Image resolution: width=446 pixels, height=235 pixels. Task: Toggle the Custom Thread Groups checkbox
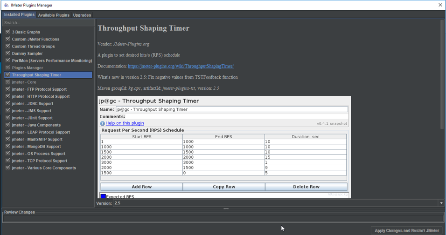tap(7, 46)
